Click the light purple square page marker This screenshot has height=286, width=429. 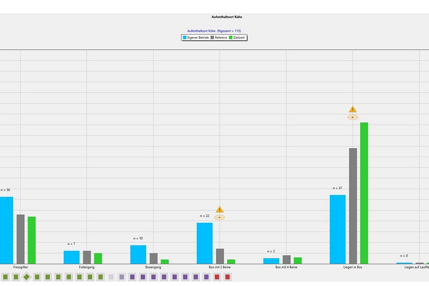pos(122,277)
